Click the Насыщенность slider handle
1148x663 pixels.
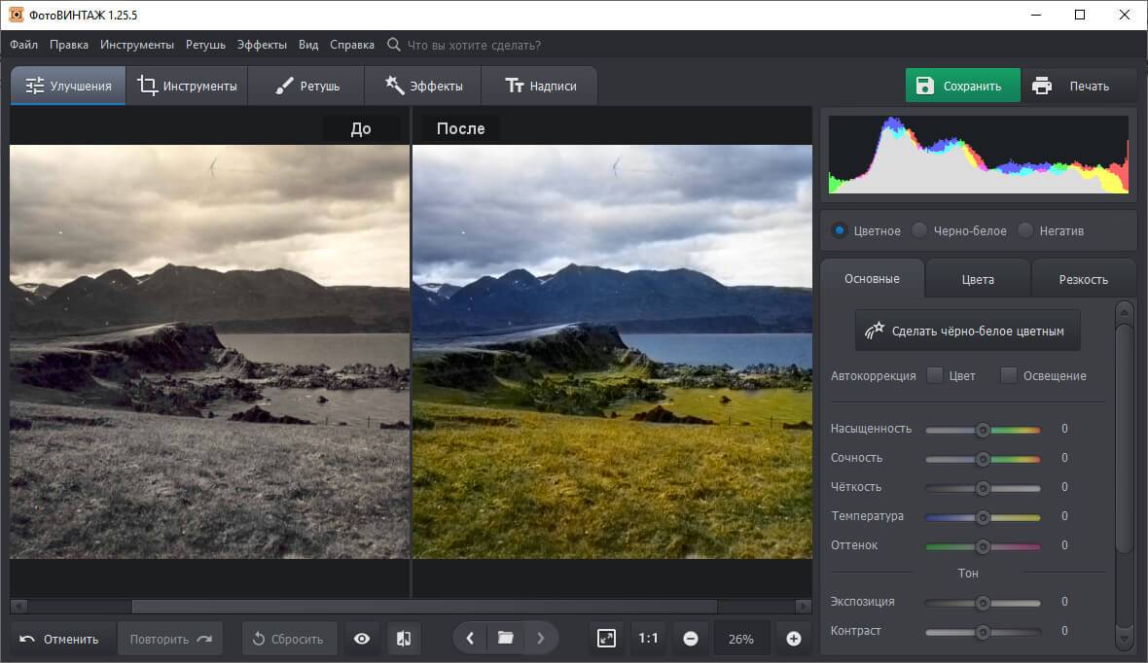[983, 429]
